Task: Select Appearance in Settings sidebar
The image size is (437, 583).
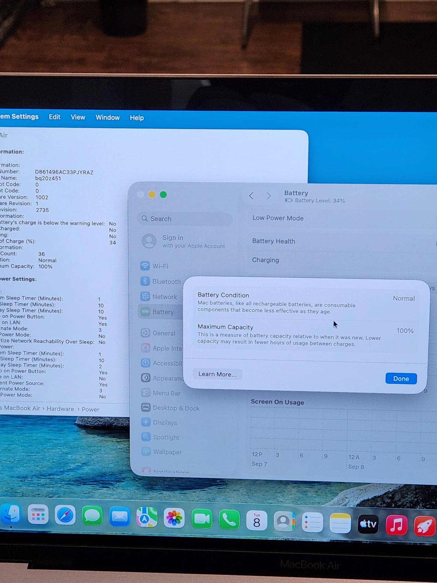Action: (x=161, y=378)
